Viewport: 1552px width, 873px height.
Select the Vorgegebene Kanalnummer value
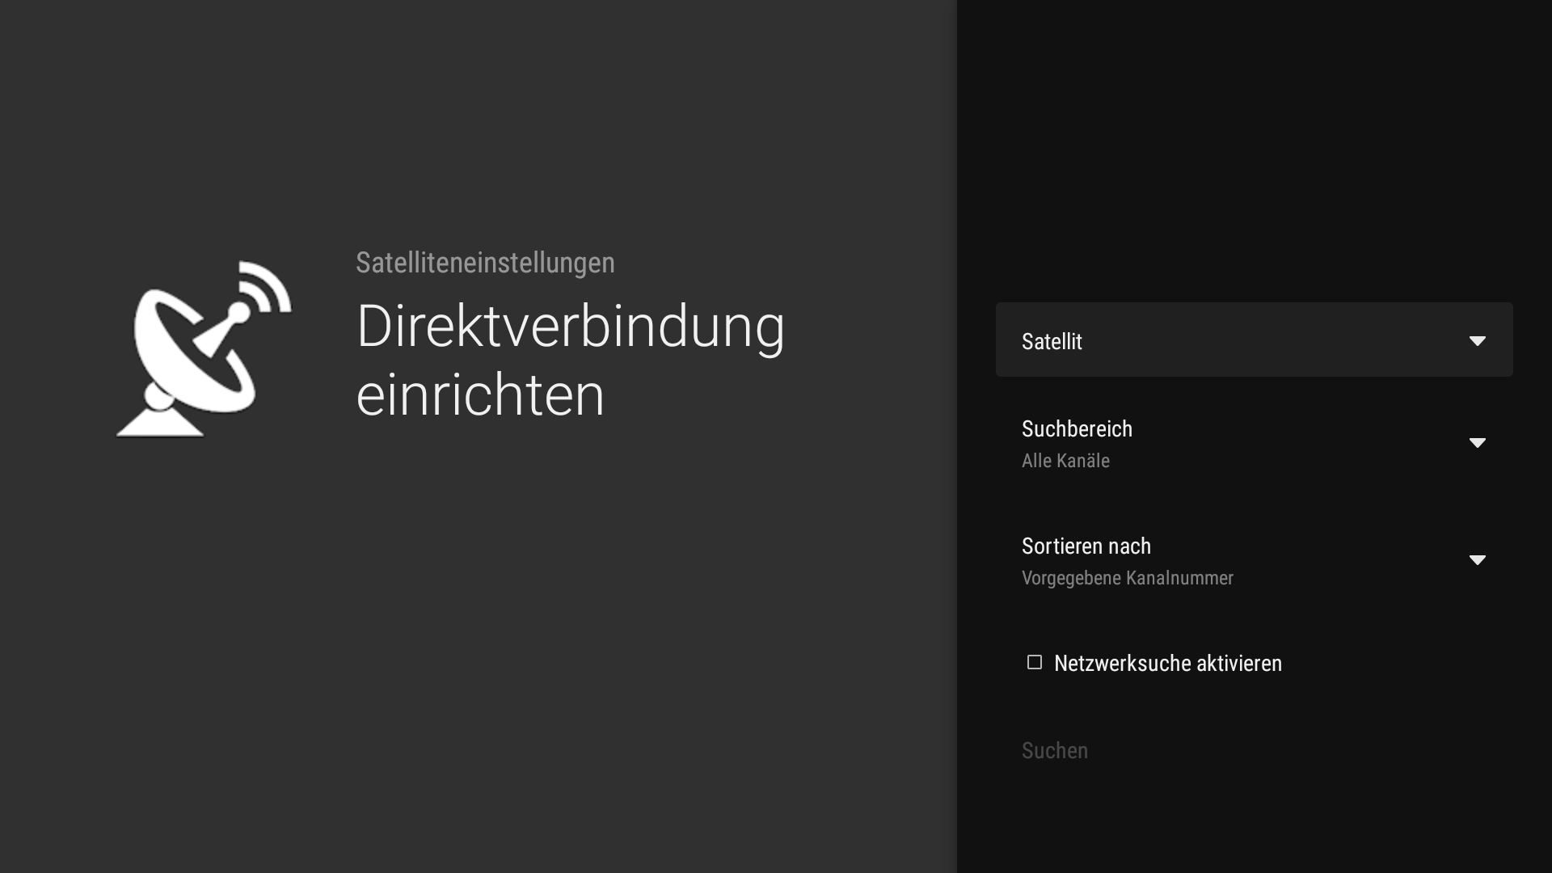(1127, 578)
